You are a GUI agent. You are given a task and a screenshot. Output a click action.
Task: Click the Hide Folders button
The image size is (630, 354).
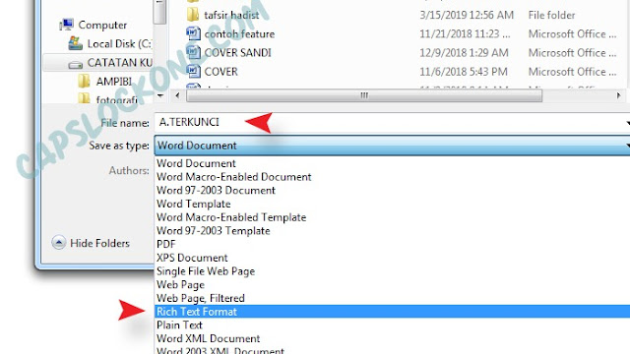click(x=91, y=243)
